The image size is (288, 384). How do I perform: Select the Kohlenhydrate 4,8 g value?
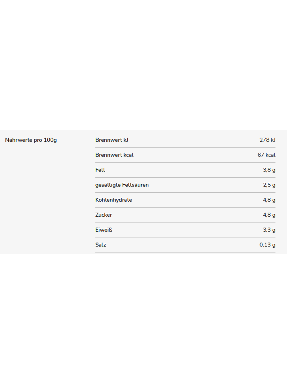pyautogui.click(x=269, y=200)
